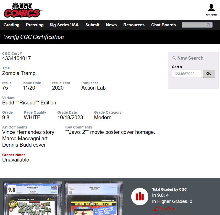Click the publisher Action Lab
The height and width of the screenshot is (215, 220).
[93, 88]
